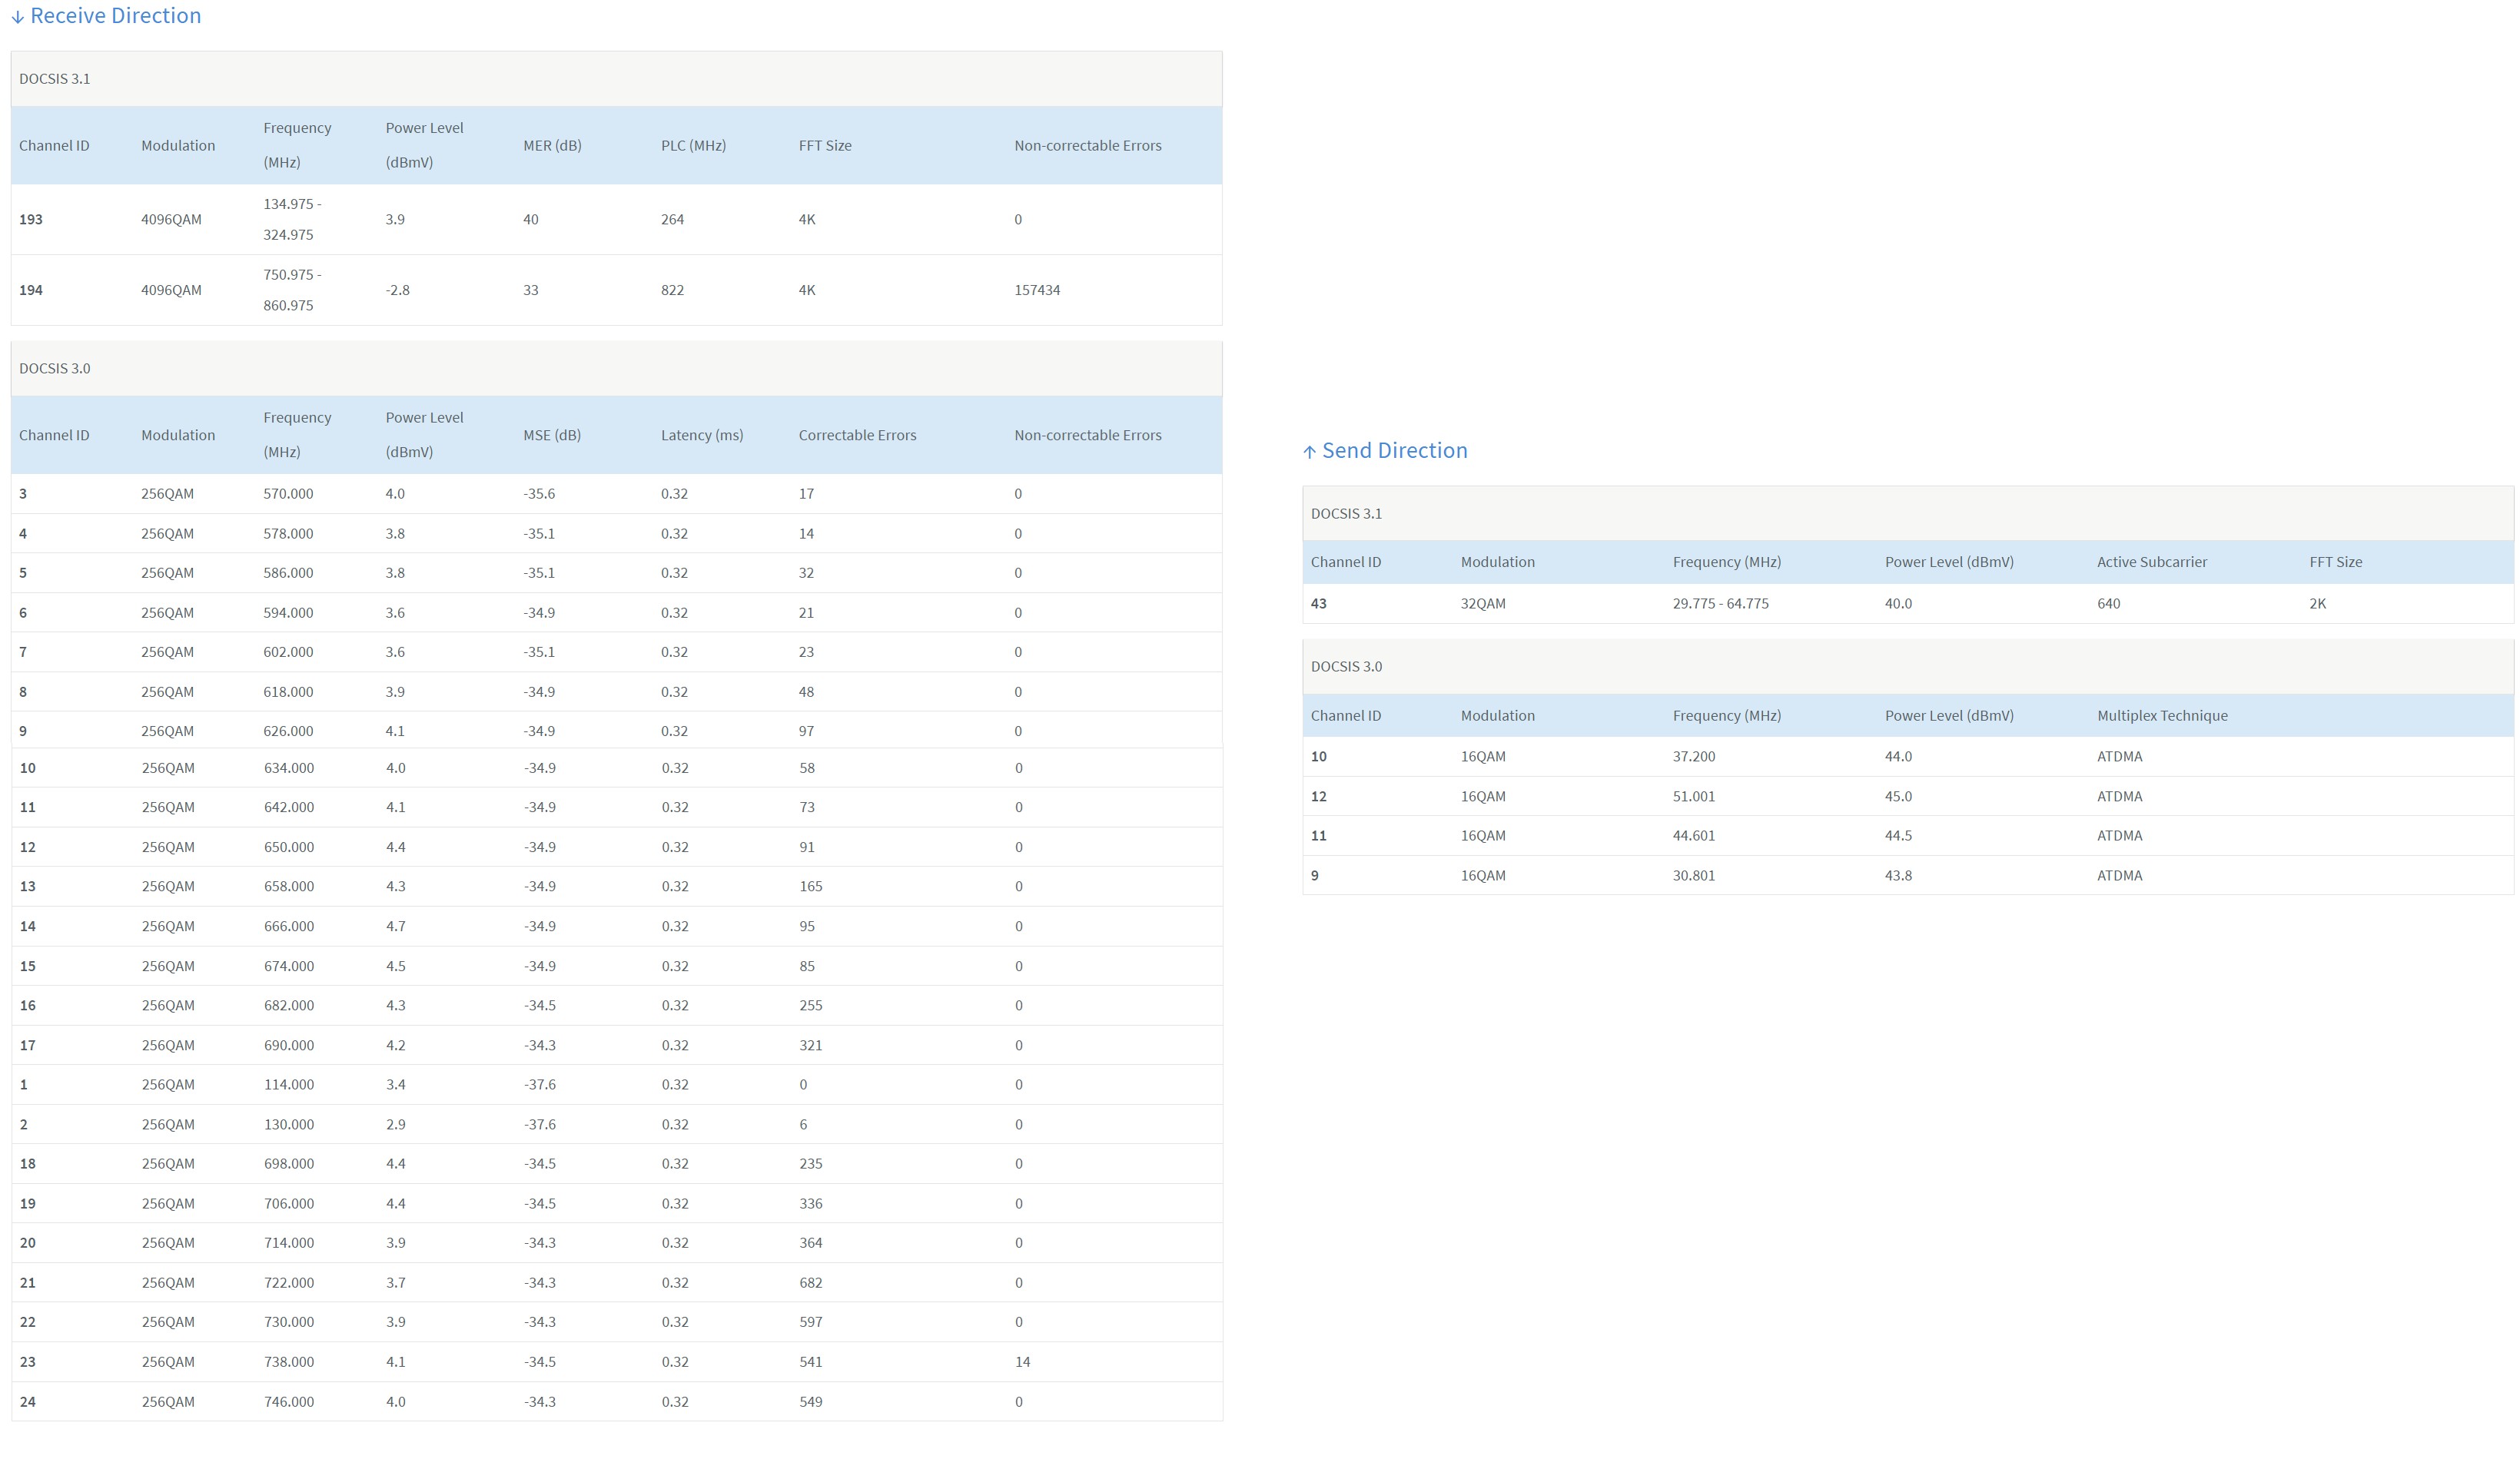Click the 32QAM modulation cell

[x=1482, y=604]
